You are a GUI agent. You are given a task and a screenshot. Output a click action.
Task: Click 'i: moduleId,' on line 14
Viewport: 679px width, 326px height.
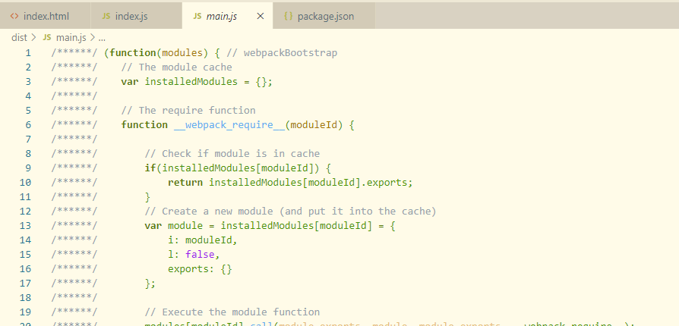(x=203, y=240)
